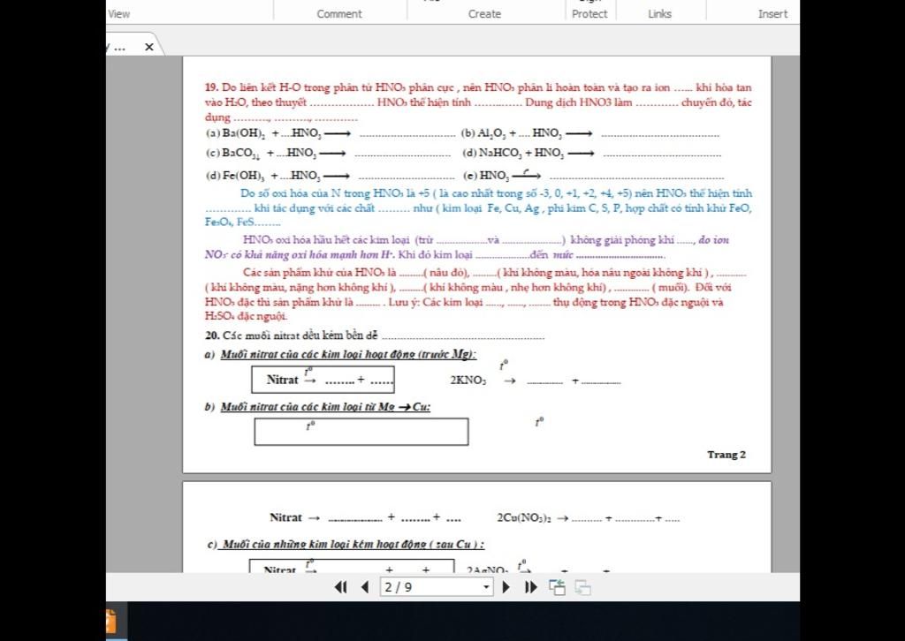Click the Protect ribbon group label
The width and height of the screenshot is (905, 641).
click(x=589, y=14)
